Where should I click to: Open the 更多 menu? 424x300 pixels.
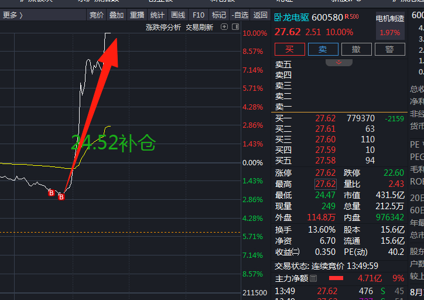(x=12, y=15)
